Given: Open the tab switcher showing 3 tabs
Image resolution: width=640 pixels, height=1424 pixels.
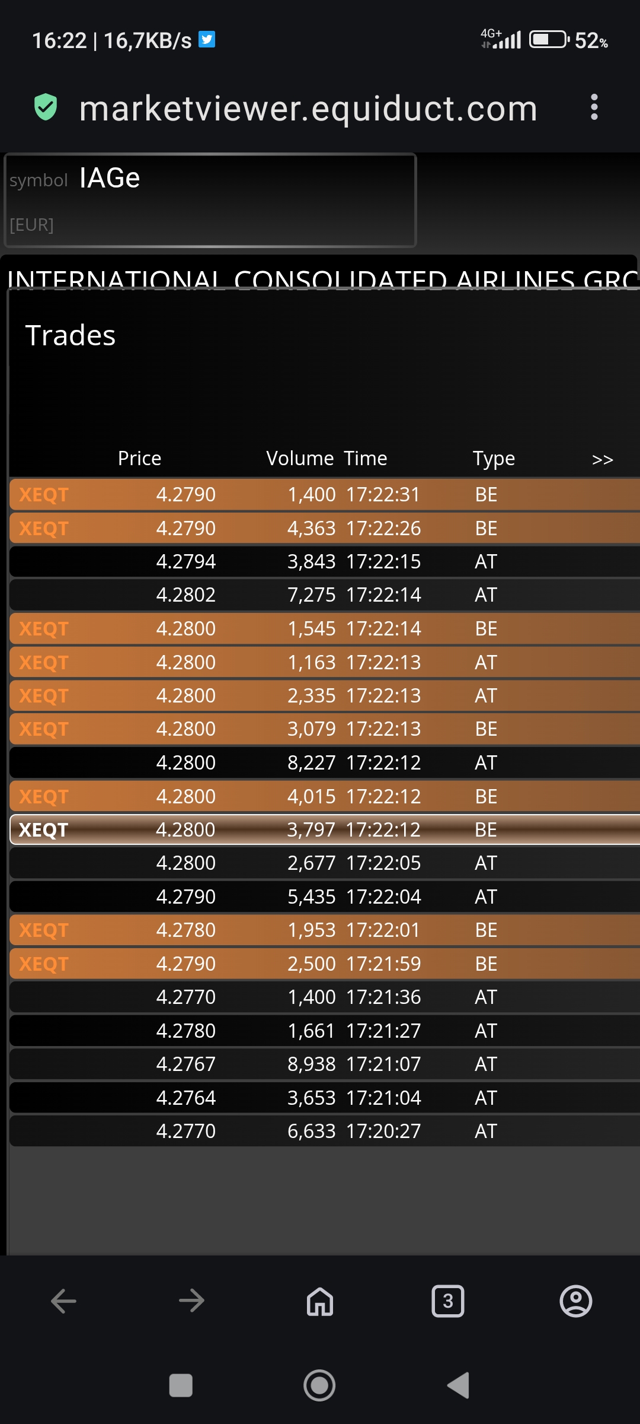Looking at the screenshot, I should [x=448, y=1301].
